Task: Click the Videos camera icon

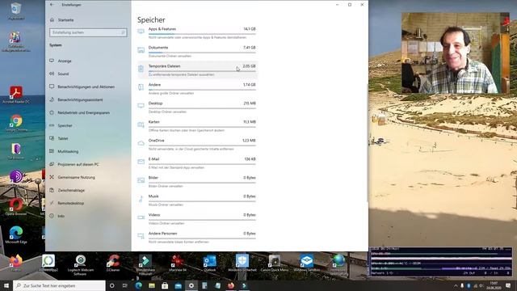Action: tap(141, 217)
